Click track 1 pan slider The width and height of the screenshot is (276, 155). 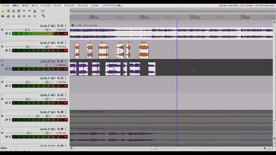click(x=47, y=30)
